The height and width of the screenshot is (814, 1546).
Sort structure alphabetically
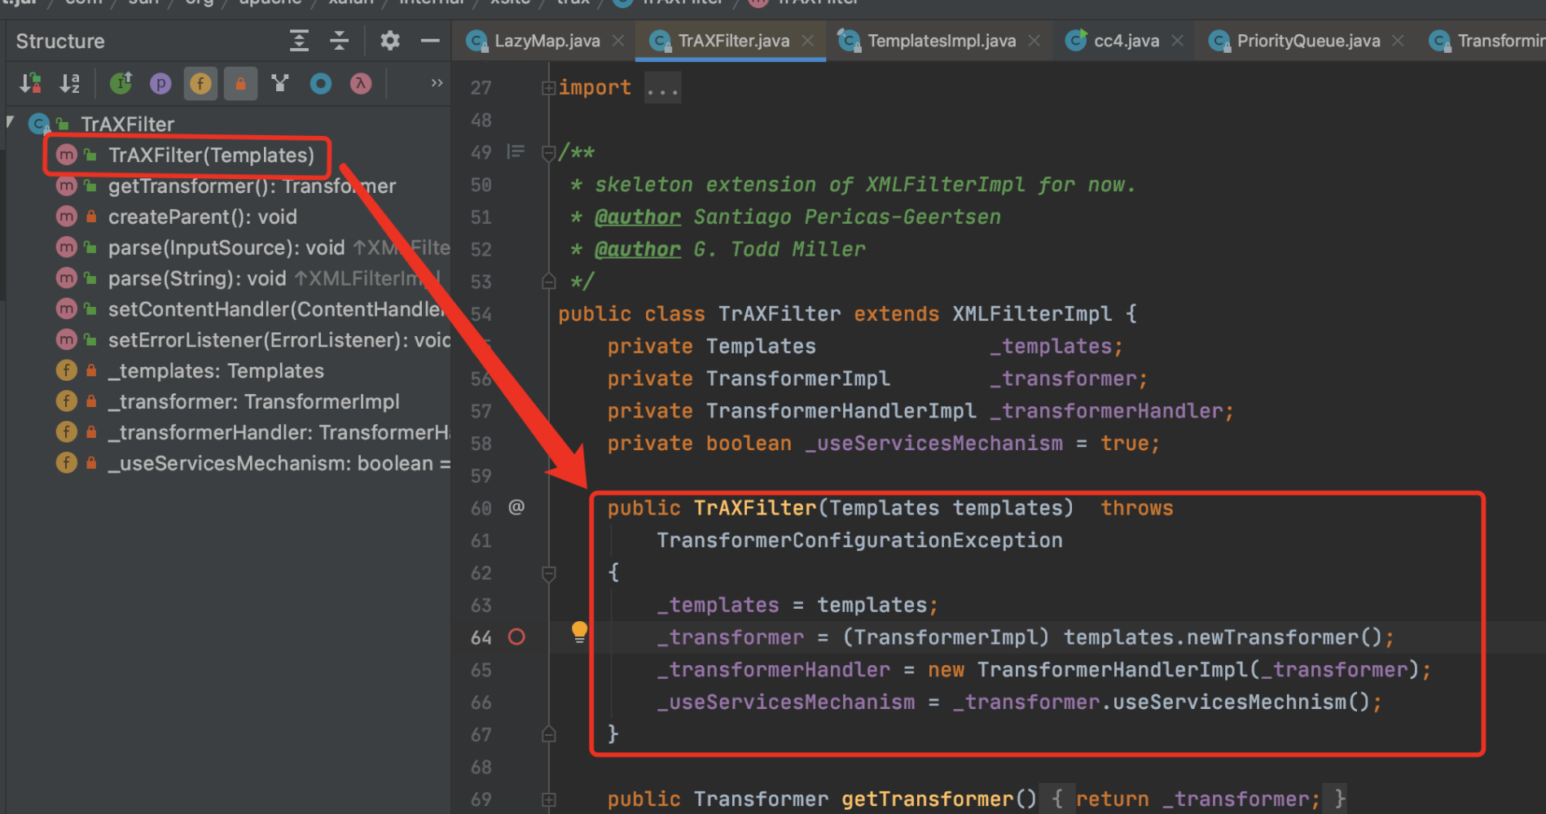[x=70, y=83]
